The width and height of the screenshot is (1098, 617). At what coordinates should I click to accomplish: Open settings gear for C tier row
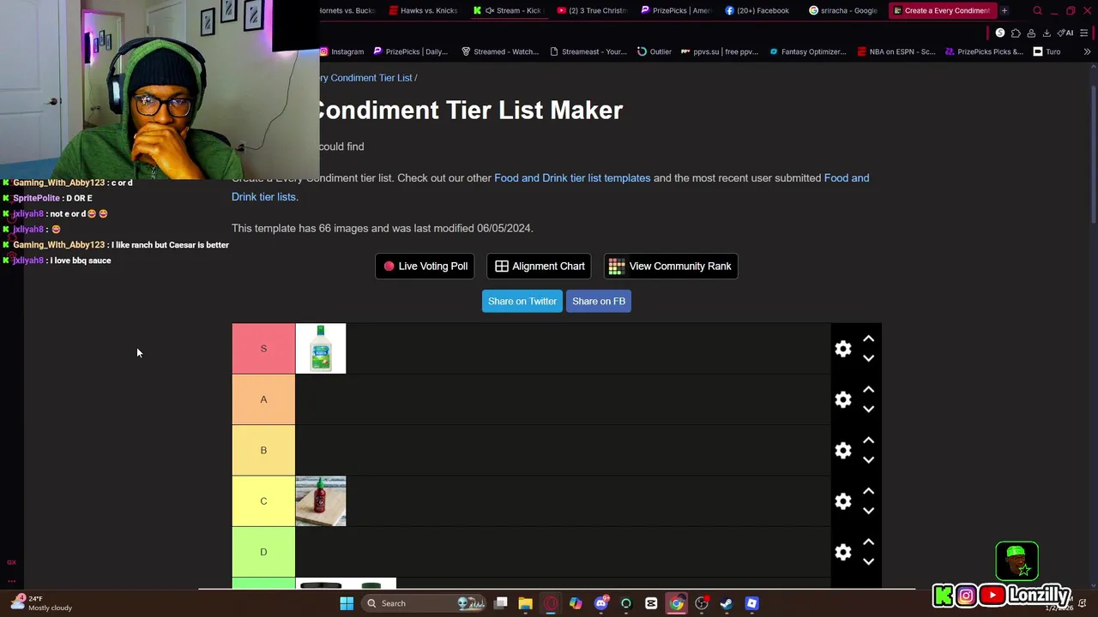click(x=843, y=501)
